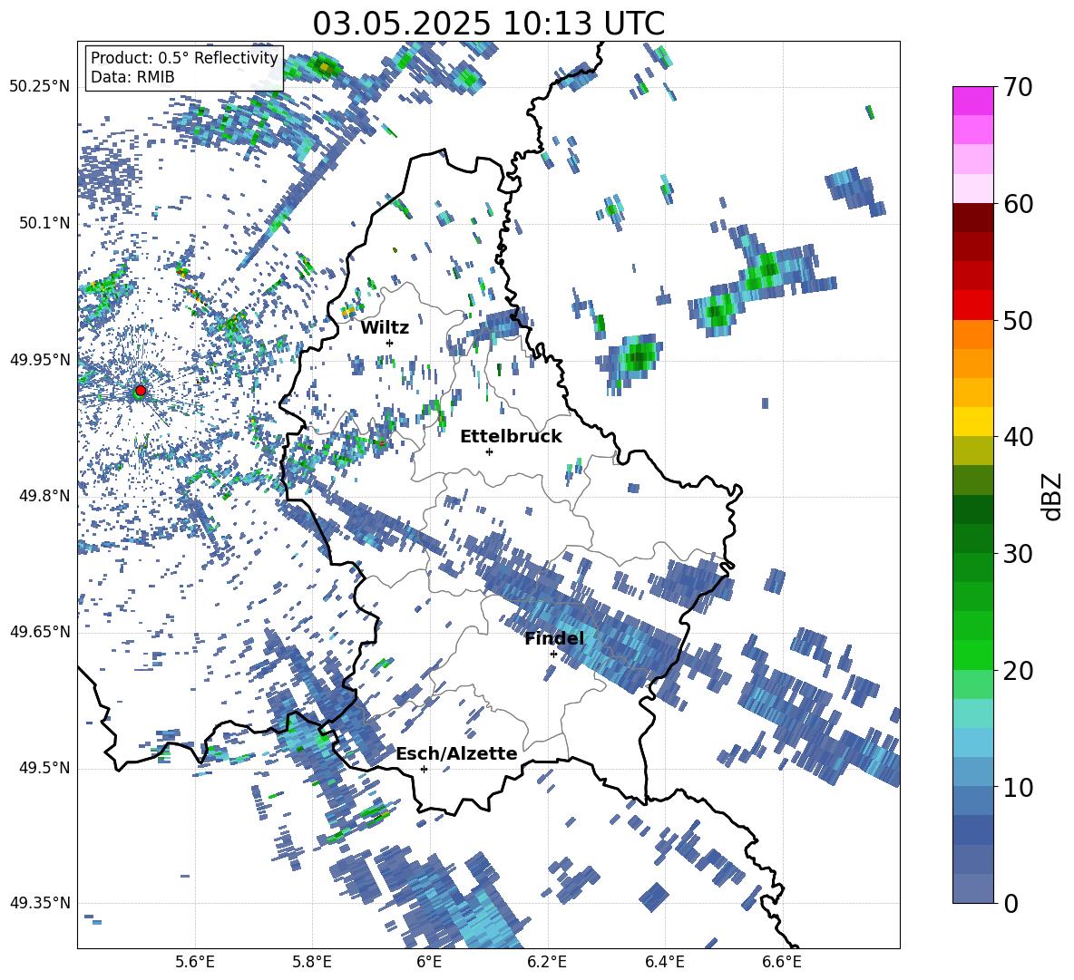
Task: Click the red radar site marker
Action: (141, 391)
